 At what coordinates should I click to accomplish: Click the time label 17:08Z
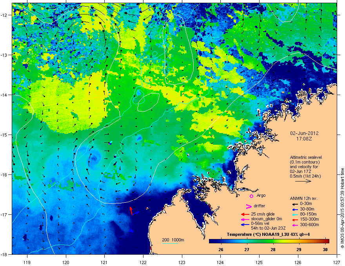304,139
